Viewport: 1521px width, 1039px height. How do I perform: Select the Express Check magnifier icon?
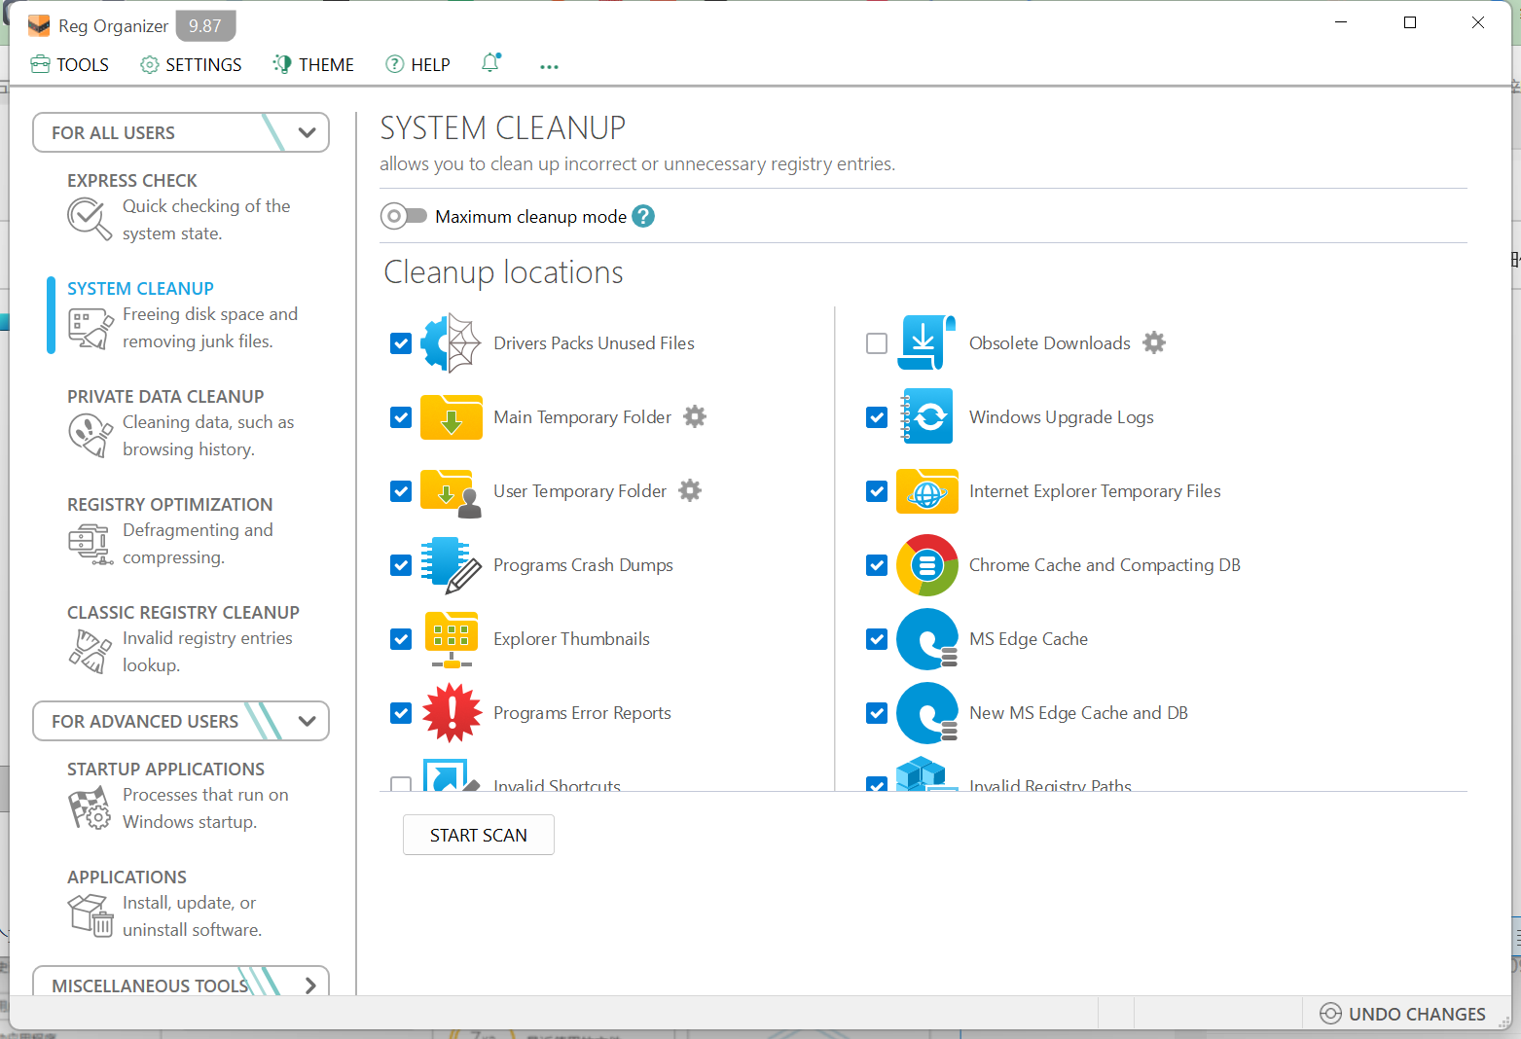click(90, 219)
